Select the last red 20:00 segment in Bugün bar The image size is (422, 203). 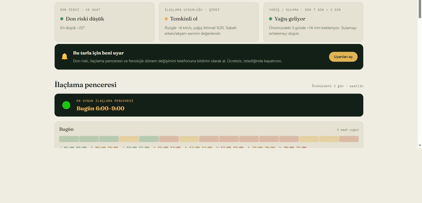[349, 139]
